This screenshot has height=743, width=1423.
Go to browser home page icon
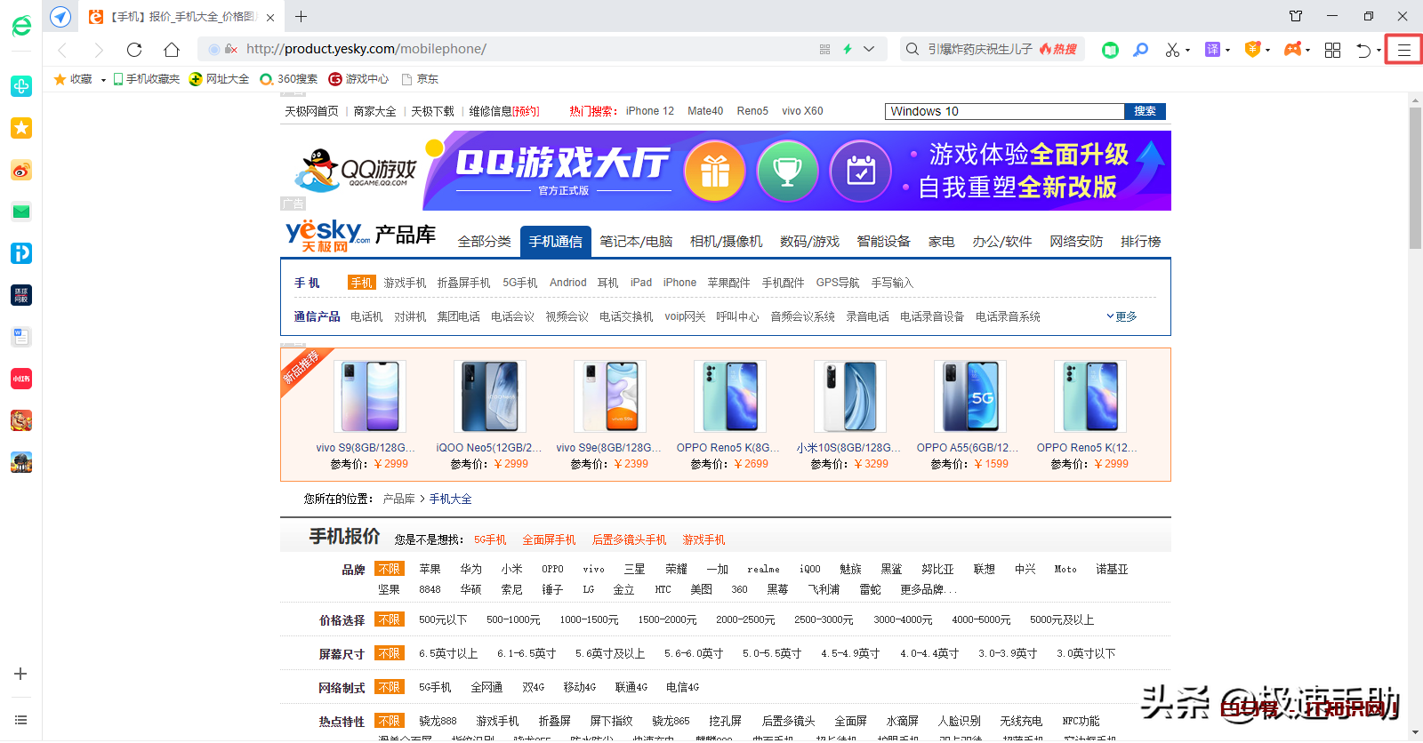(x=172, y=50)
